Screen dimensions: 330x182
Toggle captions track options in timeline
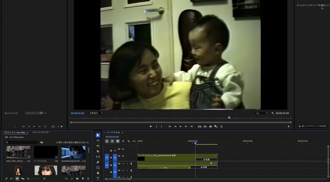click(x=134, y=141)
